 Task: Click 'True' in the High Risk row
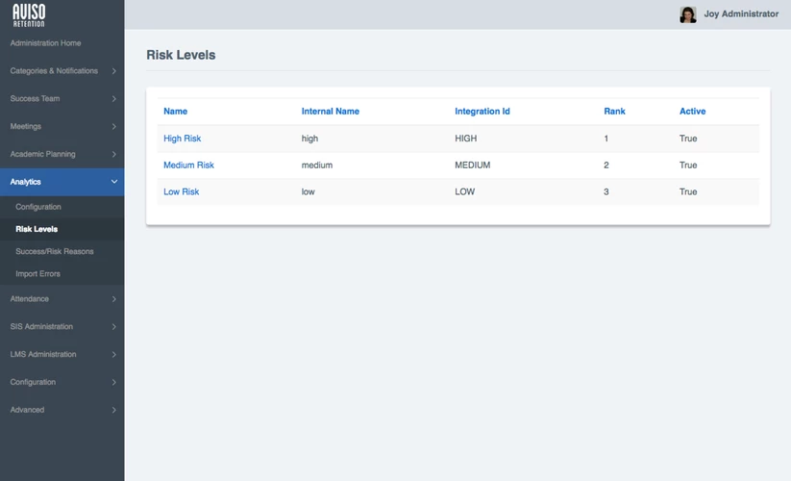pos(688,139)
